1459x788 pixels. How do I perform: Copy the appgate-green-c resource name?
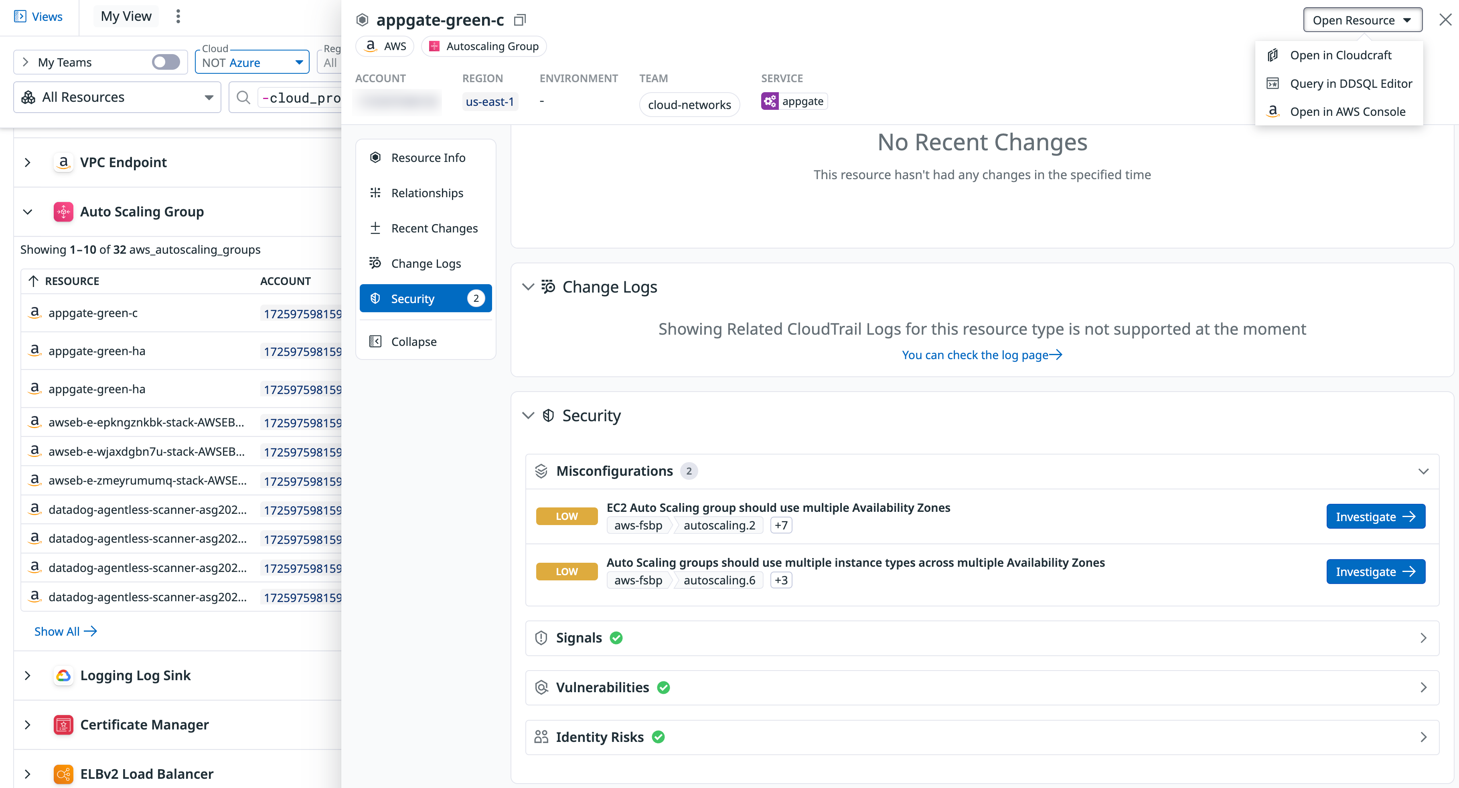point(519,20)
